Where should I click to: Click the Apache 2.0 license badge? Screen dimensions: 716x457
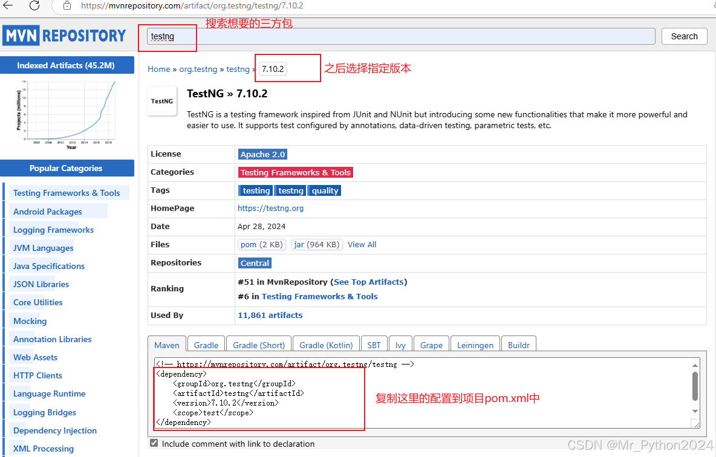[262, 154]
